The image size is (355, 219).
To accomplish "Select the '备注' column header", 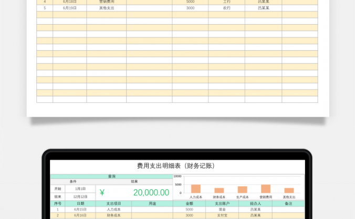I will pyautogui.click(x=288, y=203).
